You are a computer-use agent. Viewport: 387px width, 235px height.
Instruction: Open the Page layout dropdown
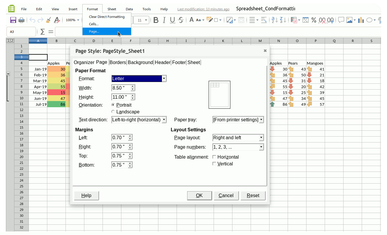point(261,137)
